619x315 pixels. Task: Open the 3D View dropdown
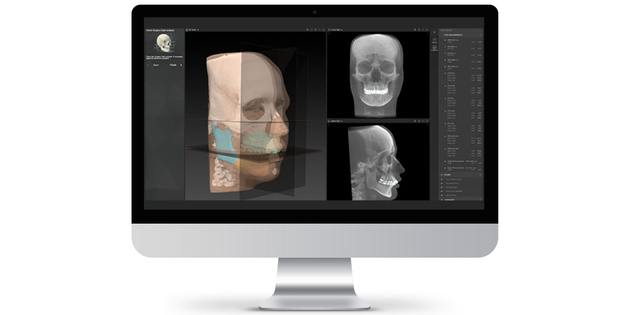tap(198, 30)
